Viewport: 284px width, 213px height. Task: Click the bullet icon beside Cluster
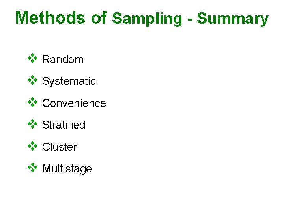32,146
